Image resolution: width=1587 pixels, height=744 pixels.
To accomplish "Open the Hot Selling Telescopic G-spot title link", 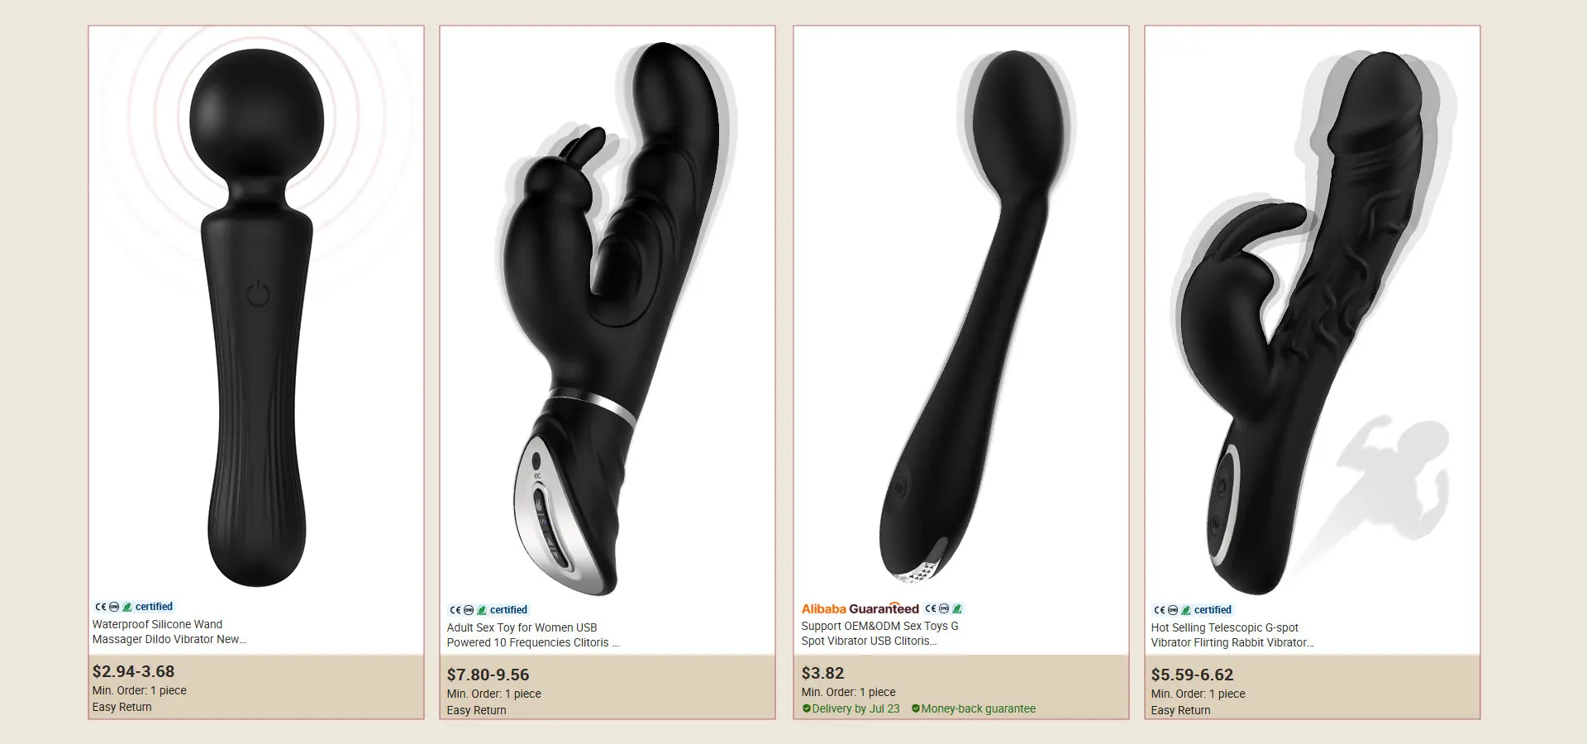I will 1232,635.
